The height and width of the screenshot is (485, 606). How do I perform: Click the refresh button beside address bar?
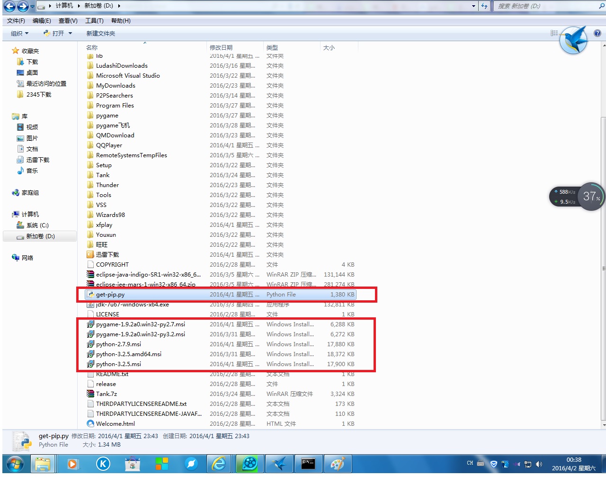point(484,6)
